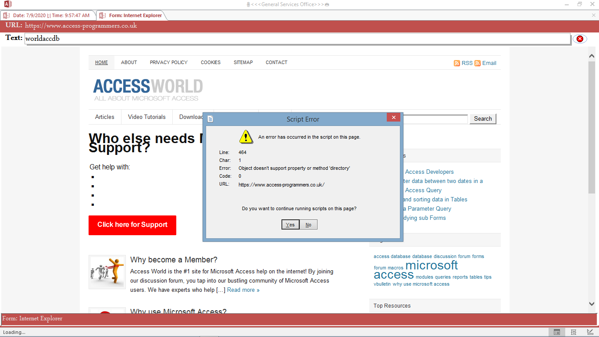The height and width of the screenshot is (337, 599).
Task: Open the Read more » link
Action: [243, 290]
